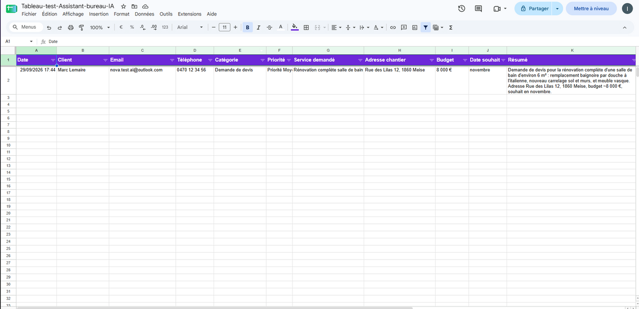Click the font size input field
Image resolution: width=639 pixels, height=309 pixels.
[224, 27]
